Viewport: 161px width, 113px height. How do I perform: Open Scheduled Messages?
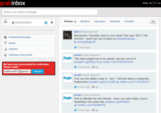[x=20, y=37]
